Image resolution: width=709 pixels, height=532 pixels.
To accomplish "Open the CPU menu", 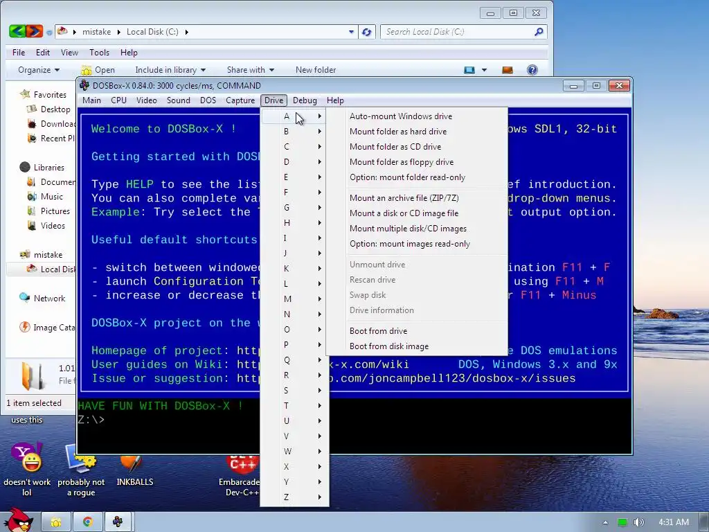I will tap(118, 100).
